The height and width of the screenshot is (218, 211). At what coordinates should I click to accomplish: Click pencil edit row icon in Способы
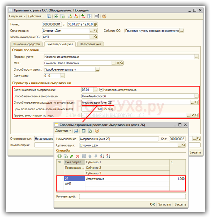[x=72, y=156]
